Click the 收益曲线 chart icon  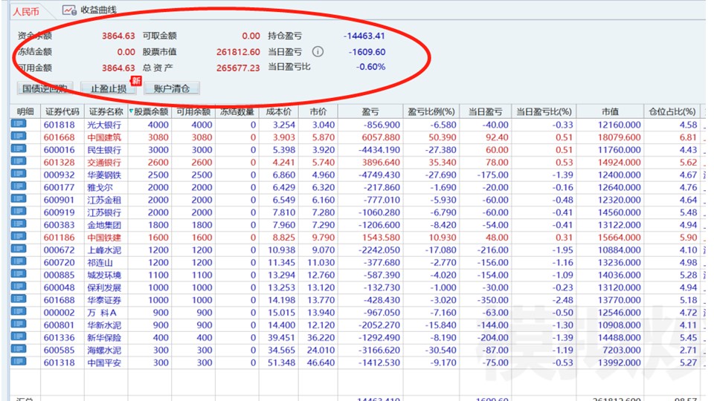point(69,10)
